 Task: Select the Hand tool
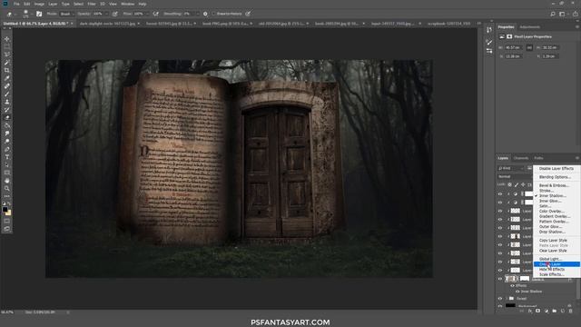click(x=6, y=181)
